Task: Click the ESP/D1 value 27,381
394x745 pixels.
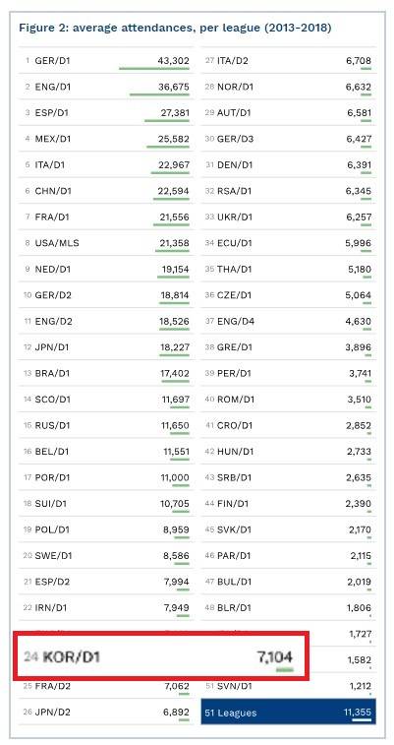Action: pyautogui.click(x=175, y=113)
